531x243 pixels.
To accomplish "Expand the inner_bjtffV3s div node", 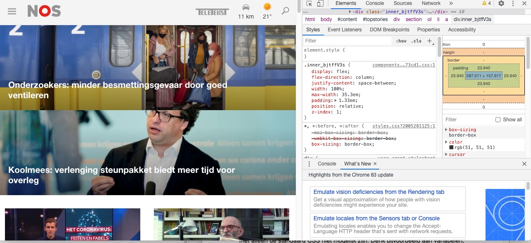I will 351,12.
